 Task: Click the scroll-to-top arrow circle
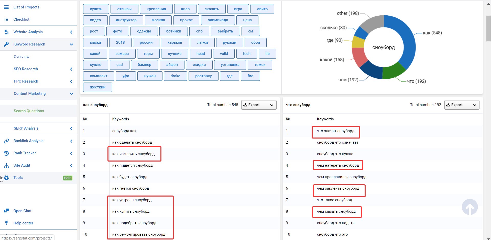470,207
